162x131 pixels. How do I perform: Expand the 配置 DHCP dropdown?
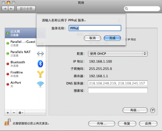click(118, 54)
